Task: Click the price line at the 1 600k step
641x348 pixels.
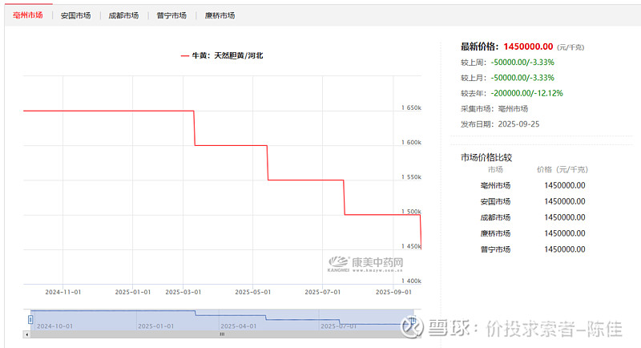Action: 231,145
